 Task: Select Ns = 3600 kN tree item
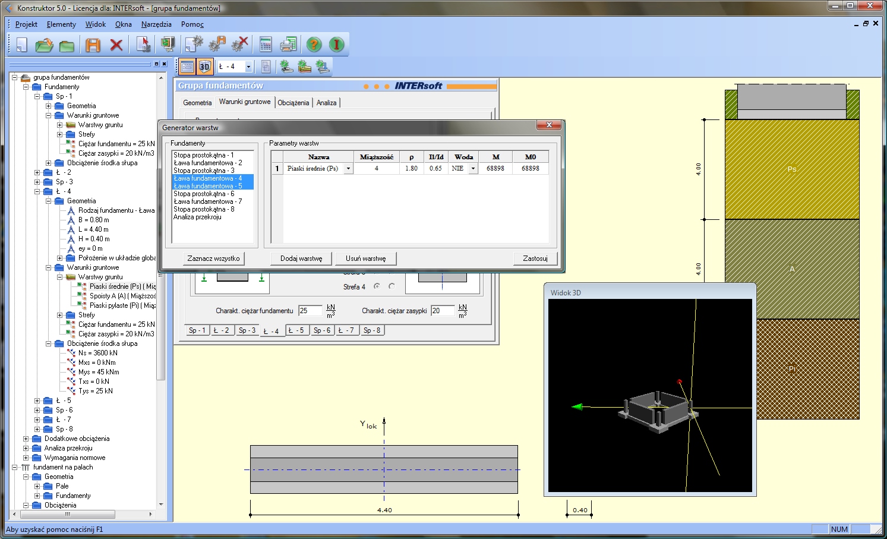pyautogui.click(x=97, y=353)
